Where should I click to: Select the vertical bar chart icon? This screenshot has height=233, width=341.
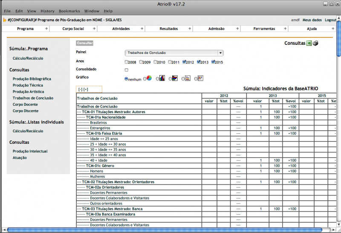click(x=162, y=79)
